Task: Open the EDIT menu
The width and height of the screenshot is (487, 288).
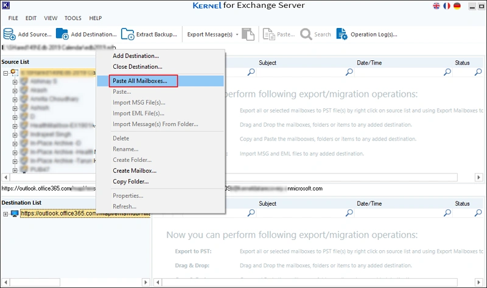Action: click(31, 18)
